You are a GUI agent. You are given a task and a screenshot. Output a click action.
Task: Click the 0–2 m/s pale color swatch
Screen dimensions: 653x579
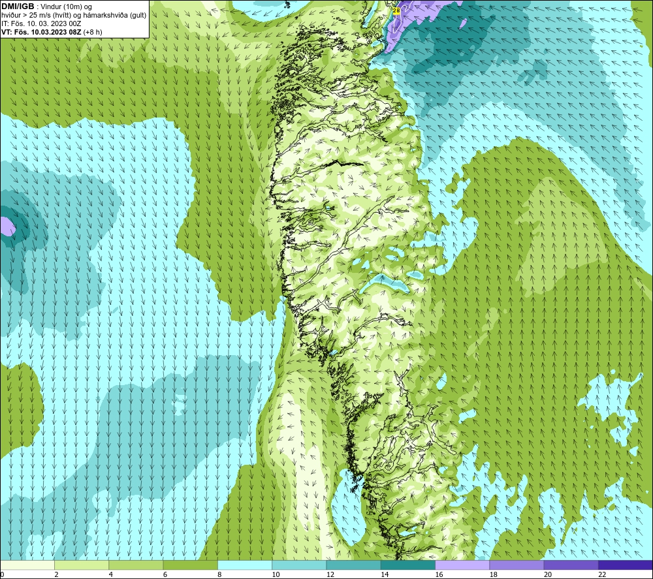coord(27,565)
